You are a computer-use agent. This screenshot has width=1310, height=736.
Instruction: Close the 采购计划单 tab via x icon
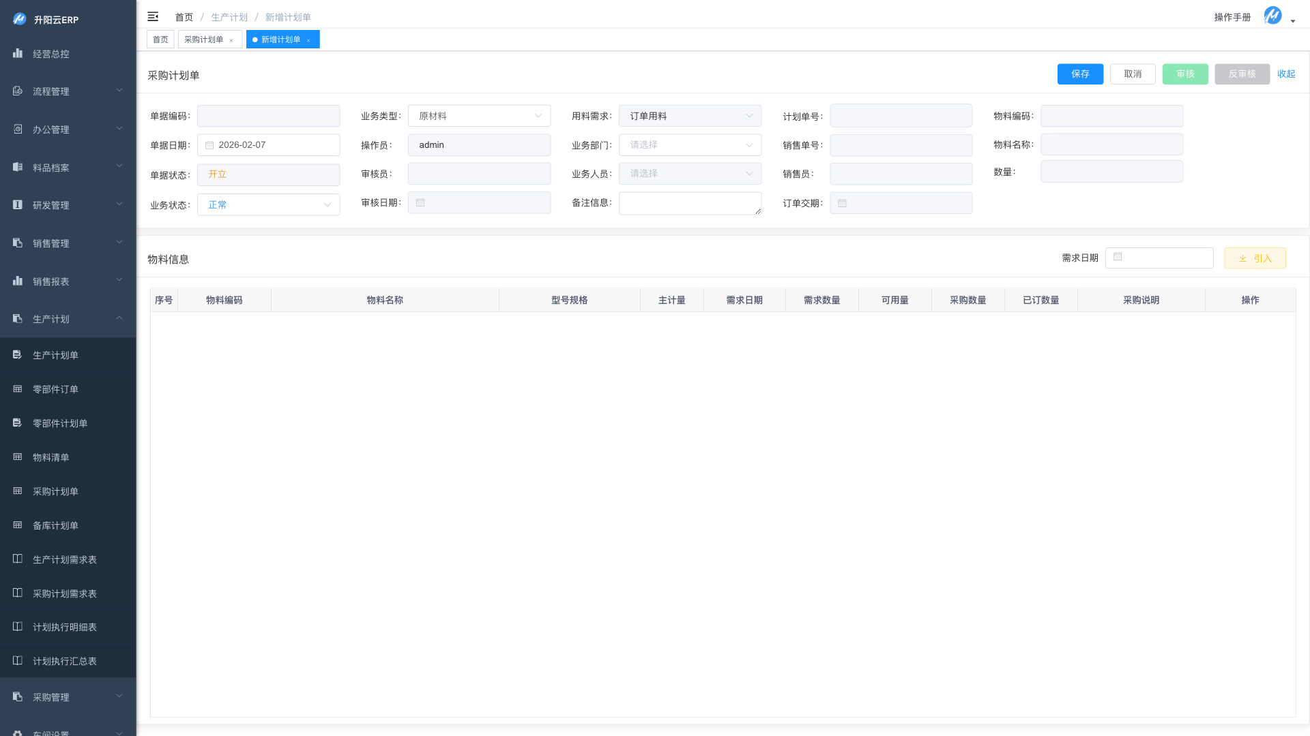231,40
